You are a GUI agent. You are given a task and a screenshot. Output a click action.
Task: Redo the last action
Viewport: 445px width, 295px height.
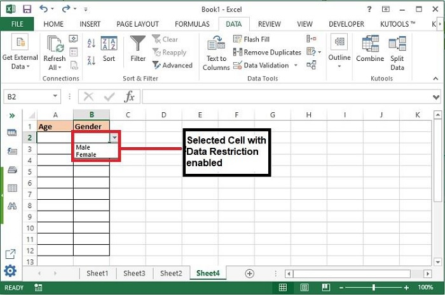[66, 9]
